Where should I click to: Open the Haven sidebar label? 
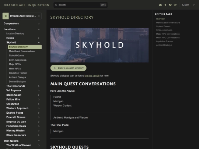coord(10,38)
